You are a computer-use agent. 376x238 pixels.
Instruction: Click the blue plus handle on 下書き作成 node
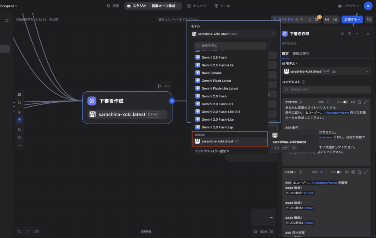(x=172, y=101)
